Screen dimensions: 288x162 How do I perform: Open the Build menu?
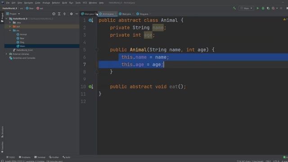coord(64,3)
